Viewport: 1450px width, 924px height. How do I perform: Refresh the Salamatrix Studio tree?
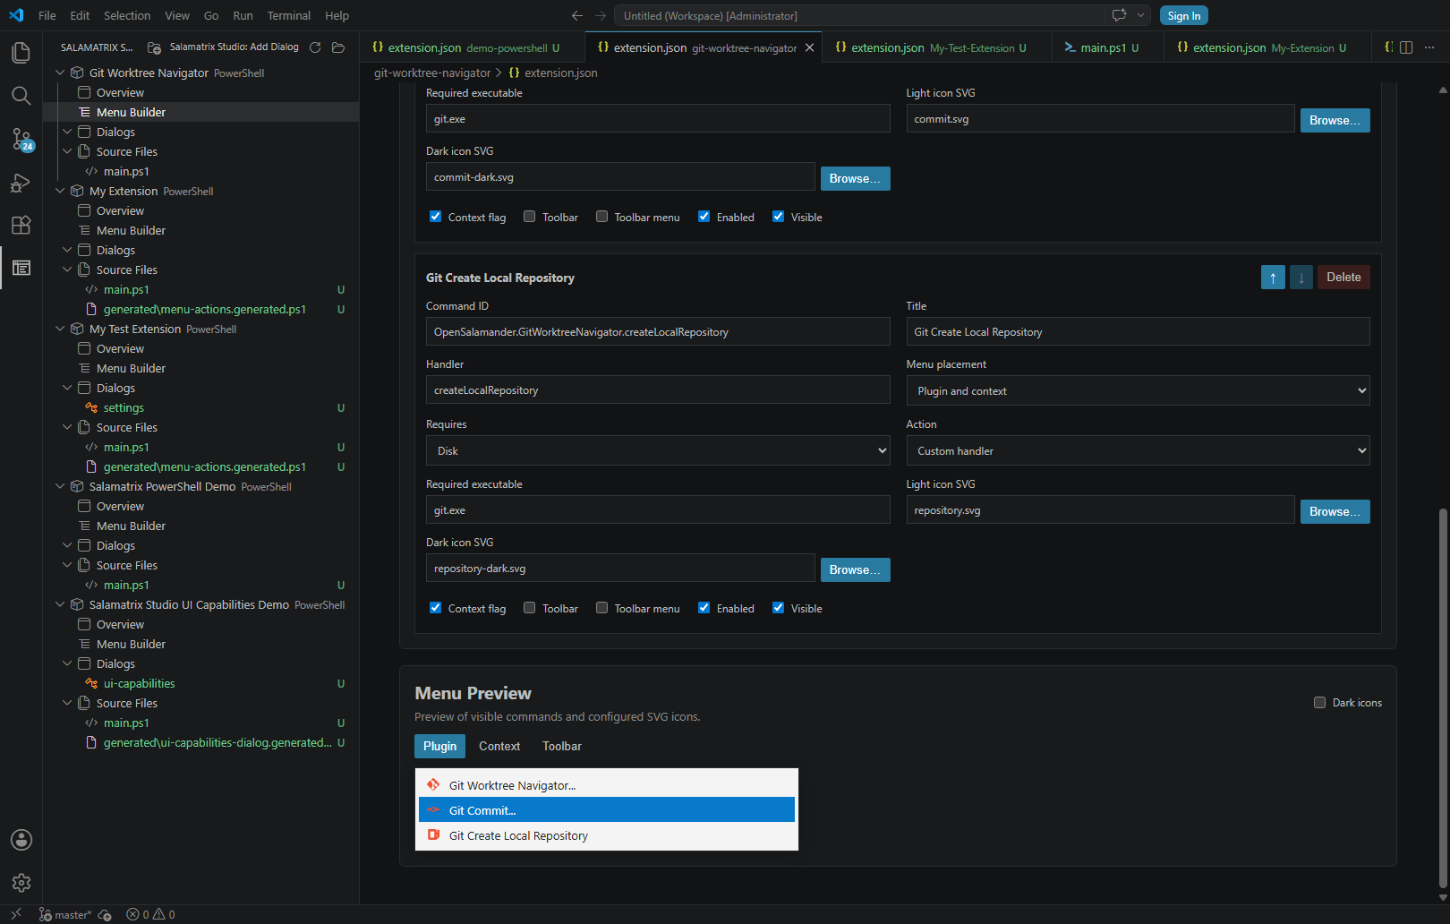coord(315,47)
